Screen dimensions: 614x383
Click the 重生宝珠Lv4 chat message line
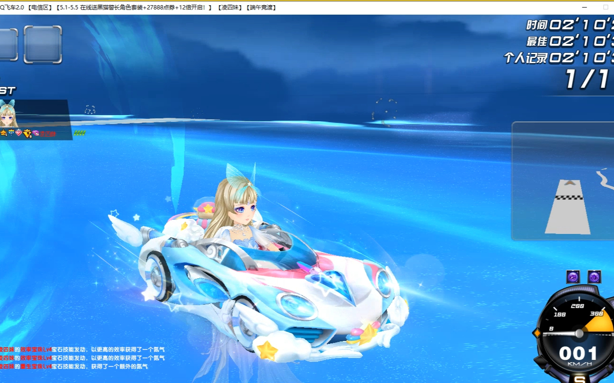click(x=74, y=366)
